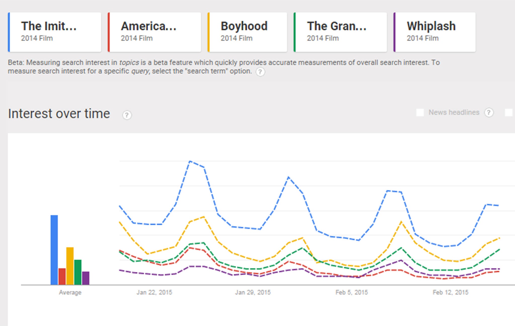515x326 pixels.
Task: Select The Imit... 2014 Film topic card
Action: (55, 32)
